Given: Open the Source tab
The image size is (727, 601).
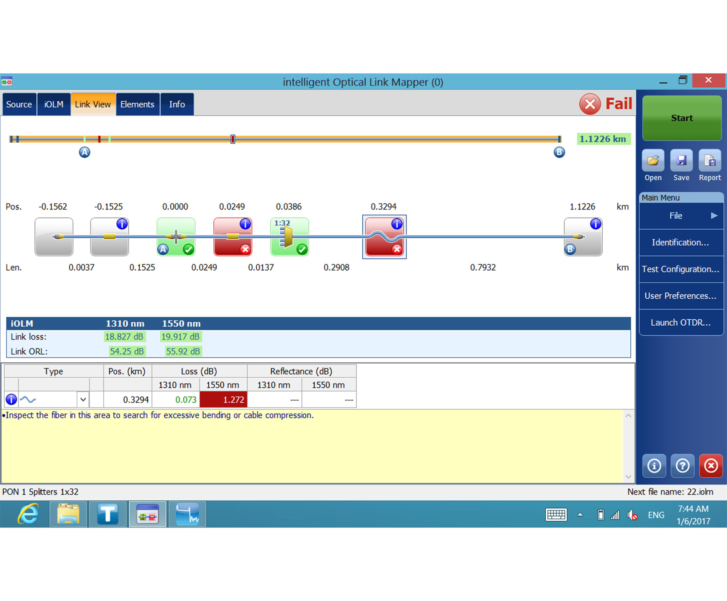Looking at the screenshot, I should tap(19, 104).
